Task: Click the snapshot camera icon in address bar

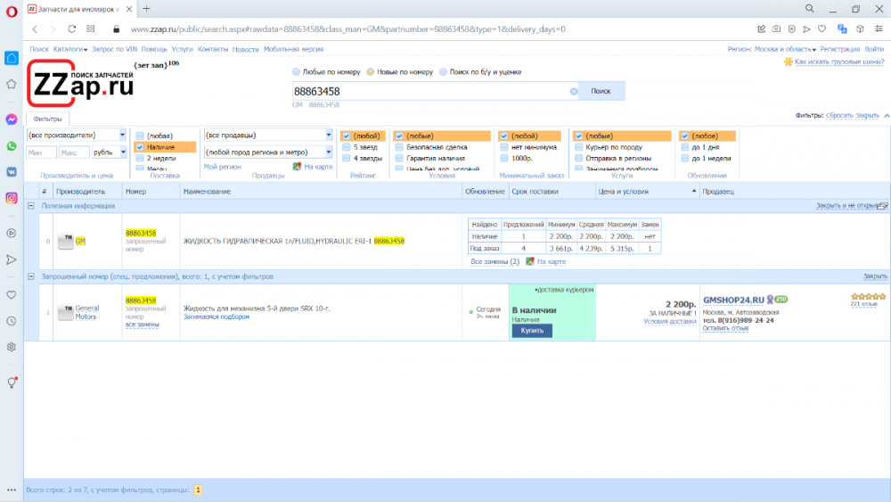Action: coord(777,29)
